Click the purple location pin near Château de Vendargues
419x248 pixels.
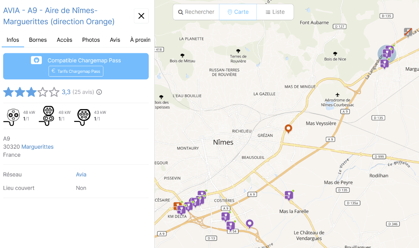pyautogui.click(x=249, y=224)
